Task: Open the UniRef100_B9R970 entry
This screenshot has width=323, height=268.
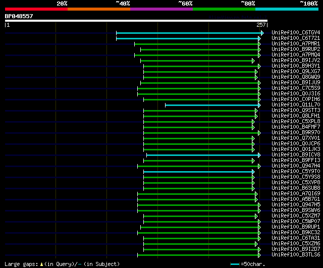Action: [296, 133]
